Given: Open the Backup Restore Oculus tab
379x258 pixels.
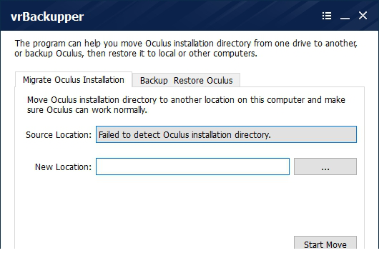Looking at the screenshot, I should (186, 80).
